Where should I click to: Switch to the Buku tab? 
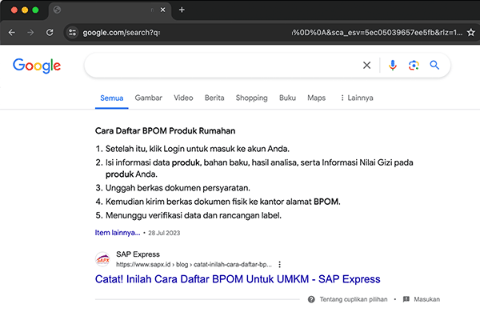tap(287, 98)
